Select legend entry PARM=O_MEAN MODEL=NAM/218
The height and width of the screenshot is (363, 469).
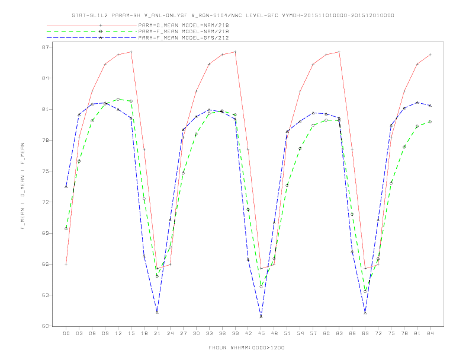184,25
